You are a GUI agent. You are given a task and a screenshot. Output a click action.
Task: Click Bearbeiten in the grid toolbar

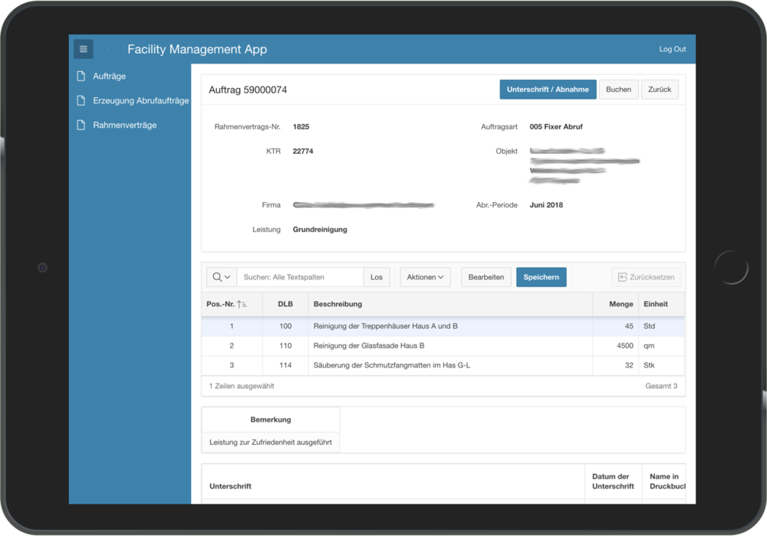click(x=486, y=277)
